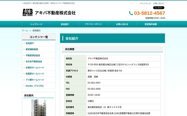
Task: Click TEL value 03-5812-4567 in table
Action: 94,83
